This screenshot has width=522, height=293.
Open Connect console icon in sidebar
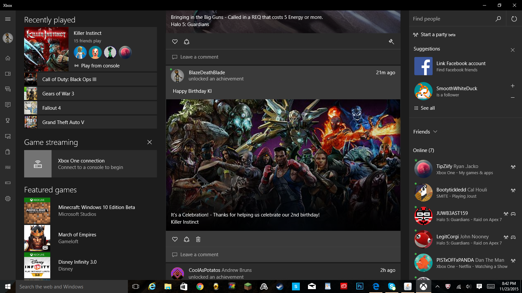pyautogui.click(x=8, y=183)
